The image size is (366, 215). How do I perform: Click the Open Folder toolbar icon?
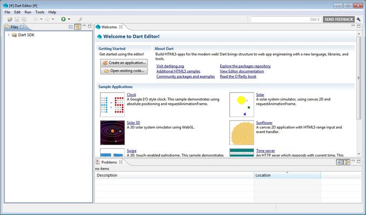[x=10, y=19]
